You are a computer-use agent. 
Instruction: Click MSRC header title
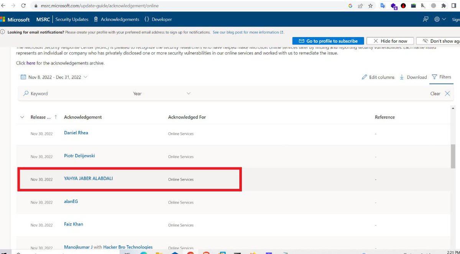coord(43,19)
